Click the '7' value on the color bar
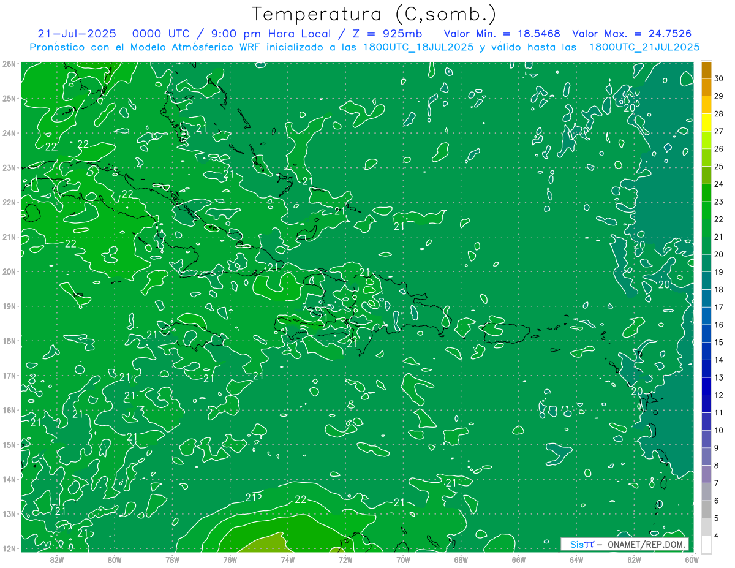735x568 pixels. 716,483
